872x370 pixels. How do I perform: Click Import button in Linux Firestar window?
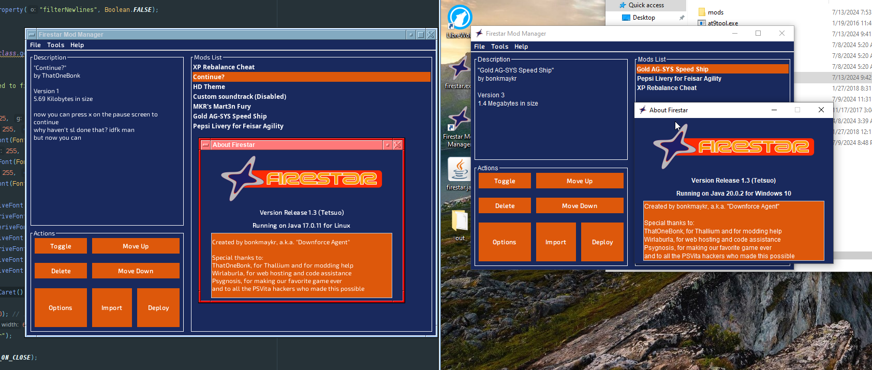[x=112, y=308]
